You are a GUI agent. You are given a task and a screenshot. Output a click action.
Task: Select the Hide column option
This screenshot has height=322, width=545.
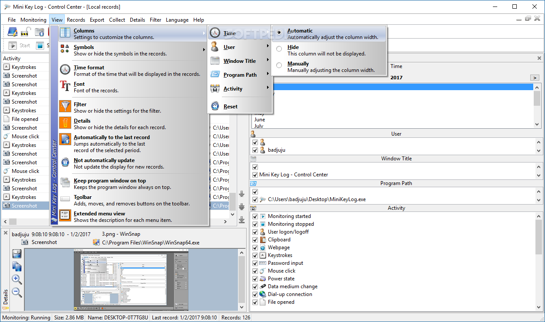(x=329, y=50)
